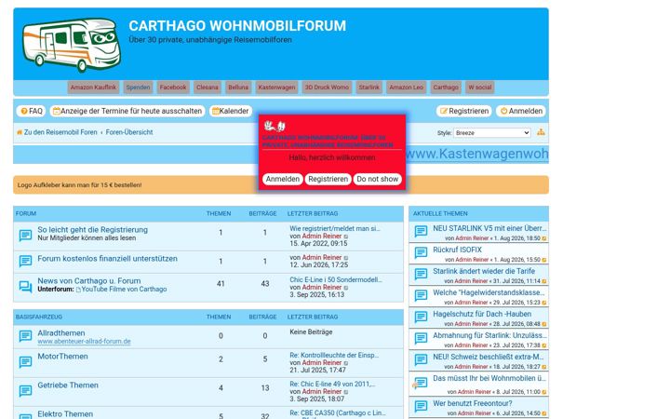The height and width of the screenshot is (419, 670).
Task: Open the Kalender
Action: tap(231, 111)
